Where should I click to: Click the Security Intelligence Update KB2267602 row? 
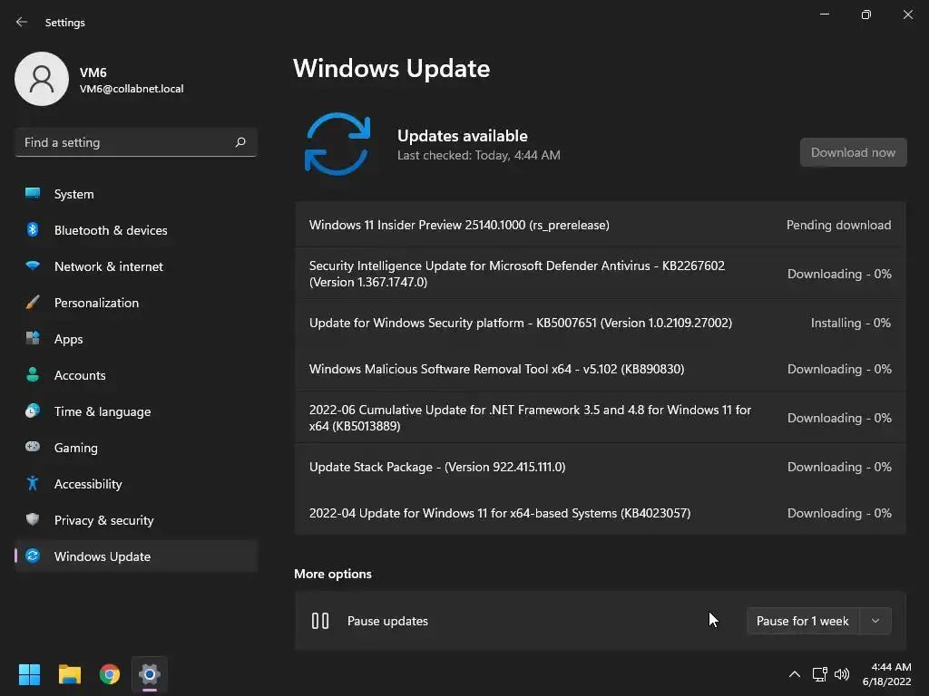(601, 274)
